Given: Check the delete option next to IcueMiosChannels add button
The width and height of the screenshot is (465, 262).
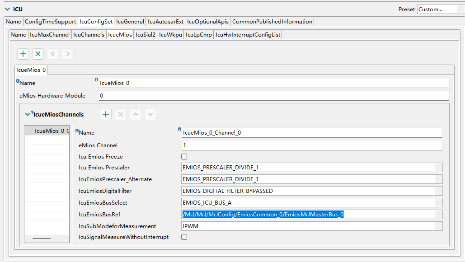Looking at the screenshot, I should pyautogui.click(x=120, y=114).
